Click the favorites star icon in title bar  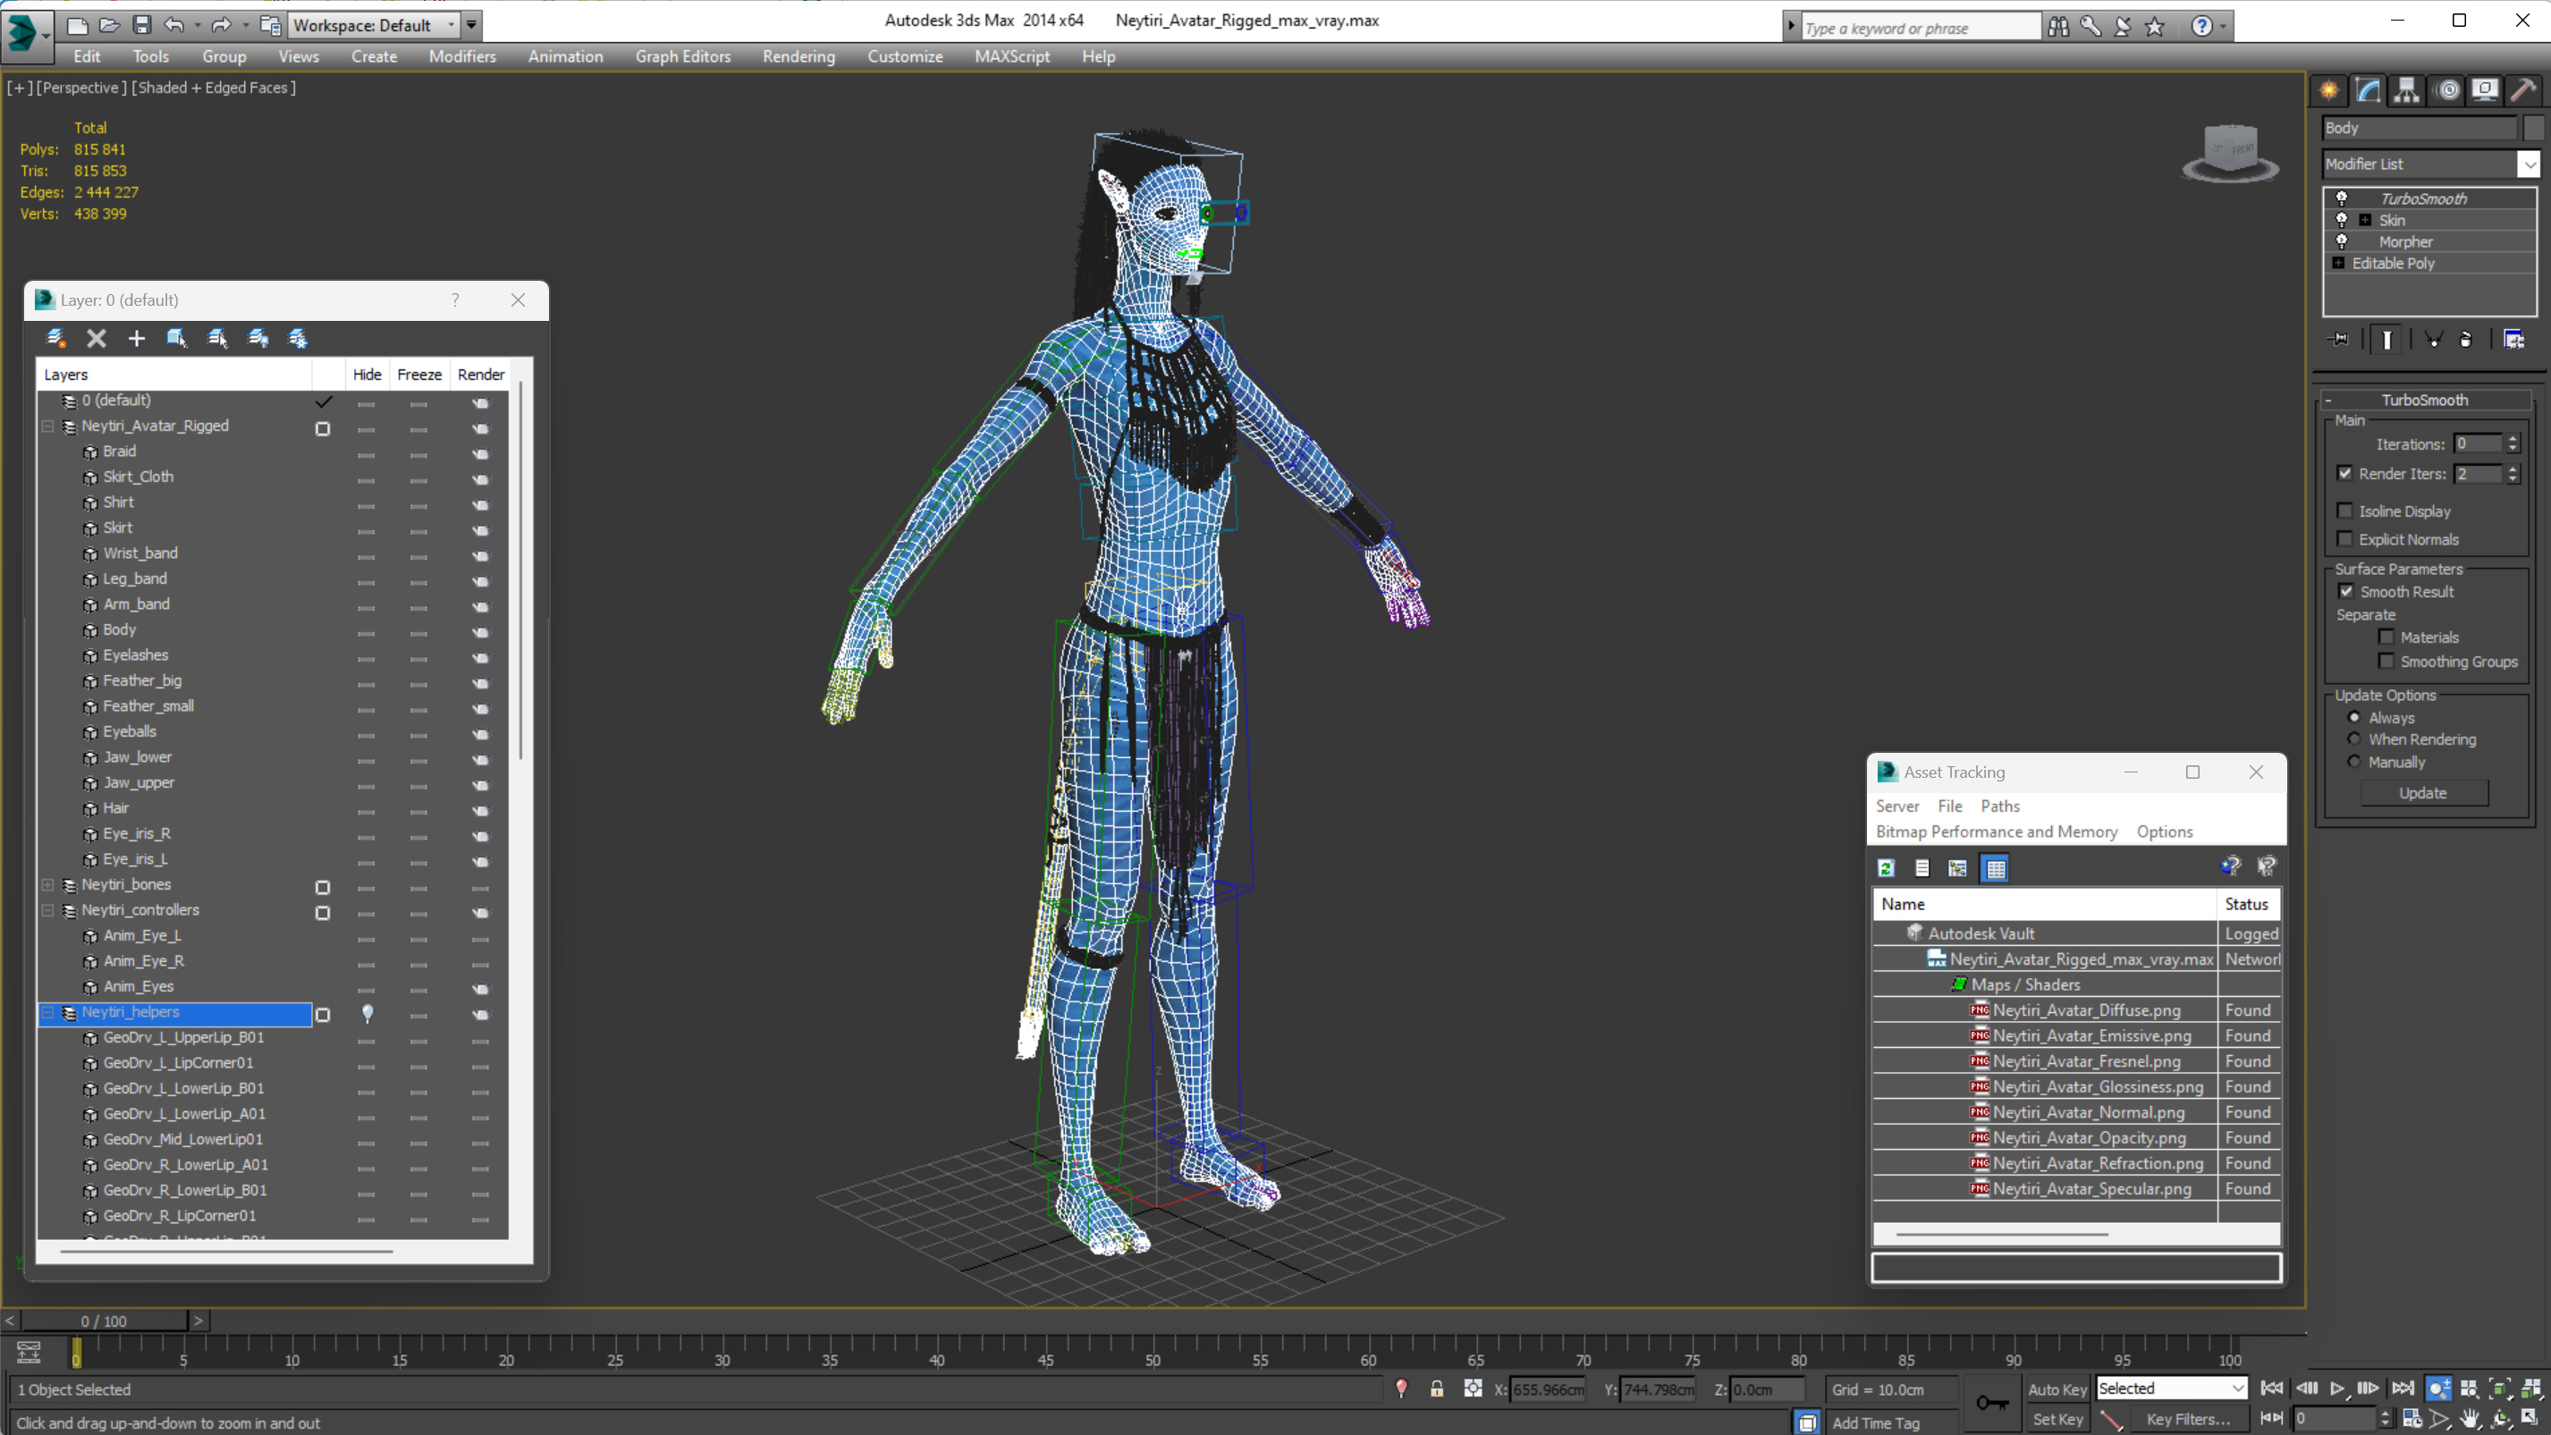click(2154, 27)
